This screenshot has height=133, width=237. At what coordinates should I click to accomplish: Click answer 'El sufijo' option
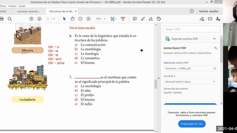point(86,104)
